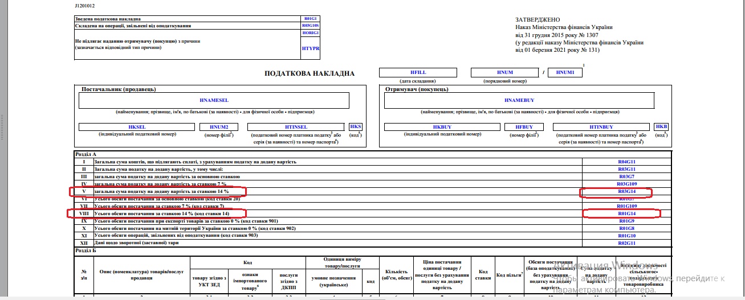Select the HFBUY buyer branch field
This screenshot has height=300, width=745.
tap(524, 127)
